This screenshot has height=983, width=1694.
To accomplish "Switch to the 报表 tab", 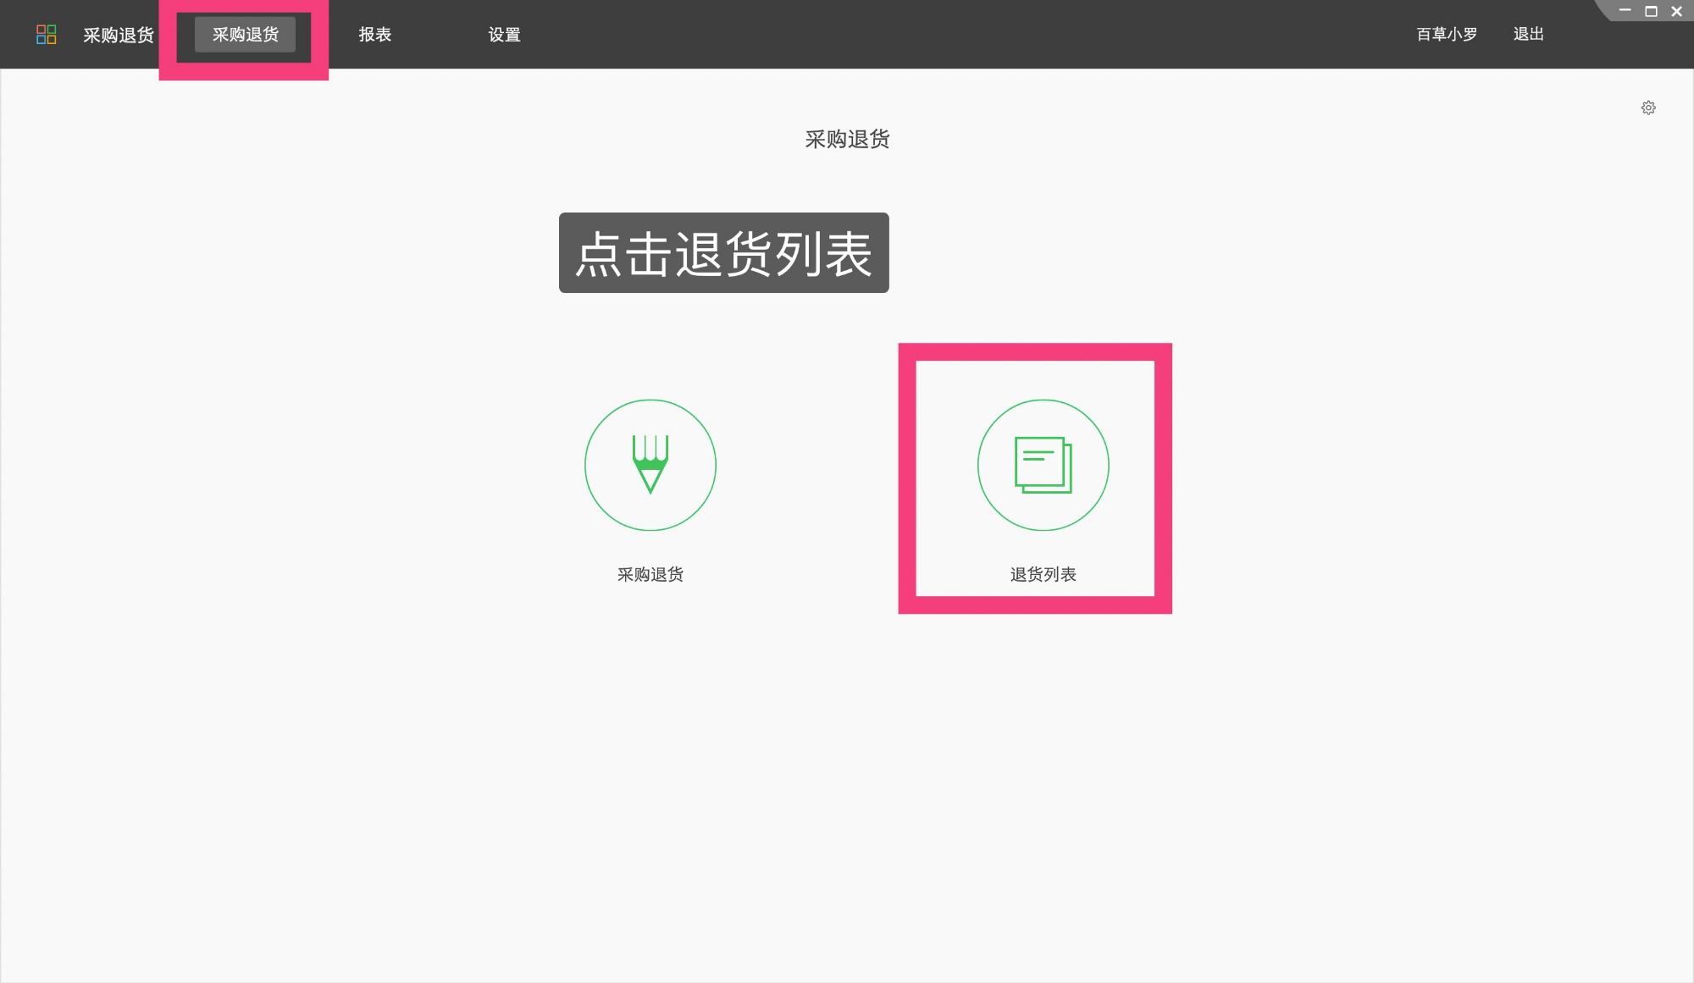I will tap(374, 35).
